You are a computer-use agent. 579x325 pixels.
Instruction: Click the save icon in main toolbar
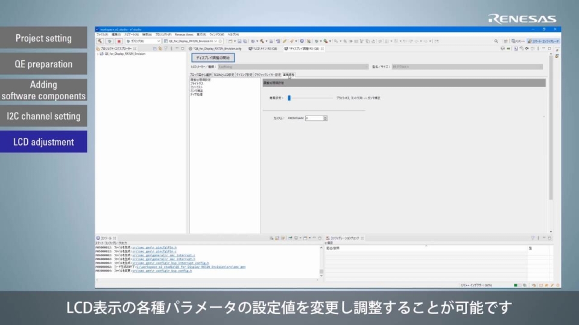point(238,41)
